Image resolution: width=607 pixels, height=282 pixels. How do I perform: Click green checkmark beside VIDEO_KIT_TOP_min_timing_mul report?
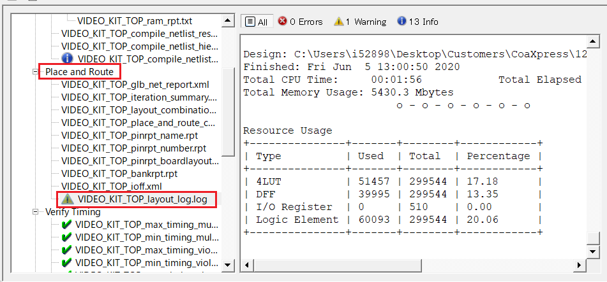point(66,237)
